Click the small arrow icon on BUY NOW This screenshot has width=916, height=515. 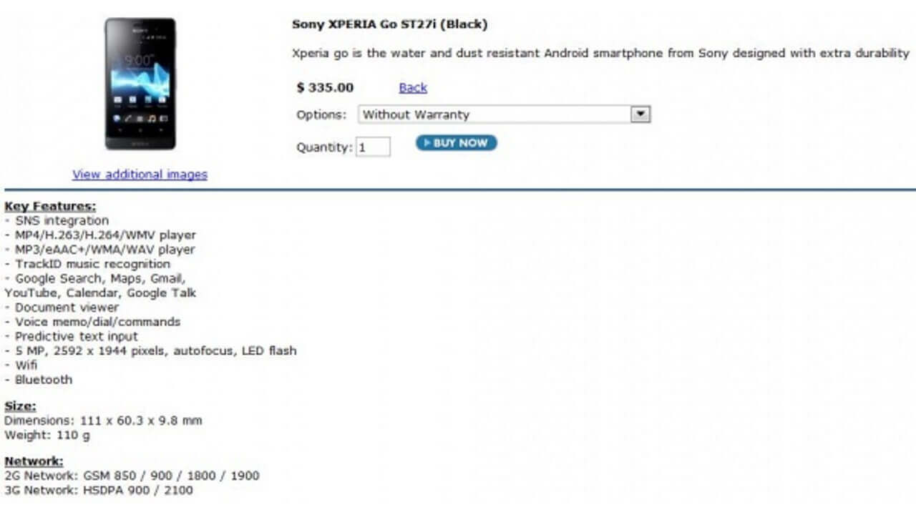coord(426,143)
